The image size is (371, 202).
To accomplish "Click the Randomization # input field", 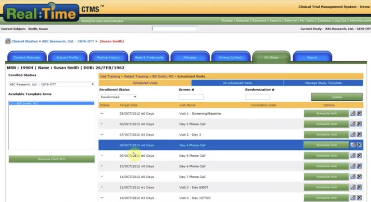I will 257,97.
